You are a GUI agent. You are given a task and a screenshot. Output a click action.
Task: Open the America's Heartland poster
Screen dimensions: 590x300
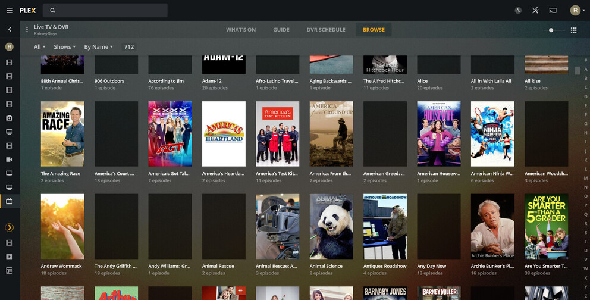[x=224, y=133]
